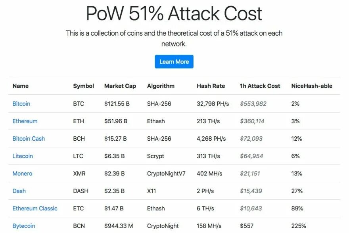
Task: Open the Ethereum Classic link
Action: tap(35, 208)
